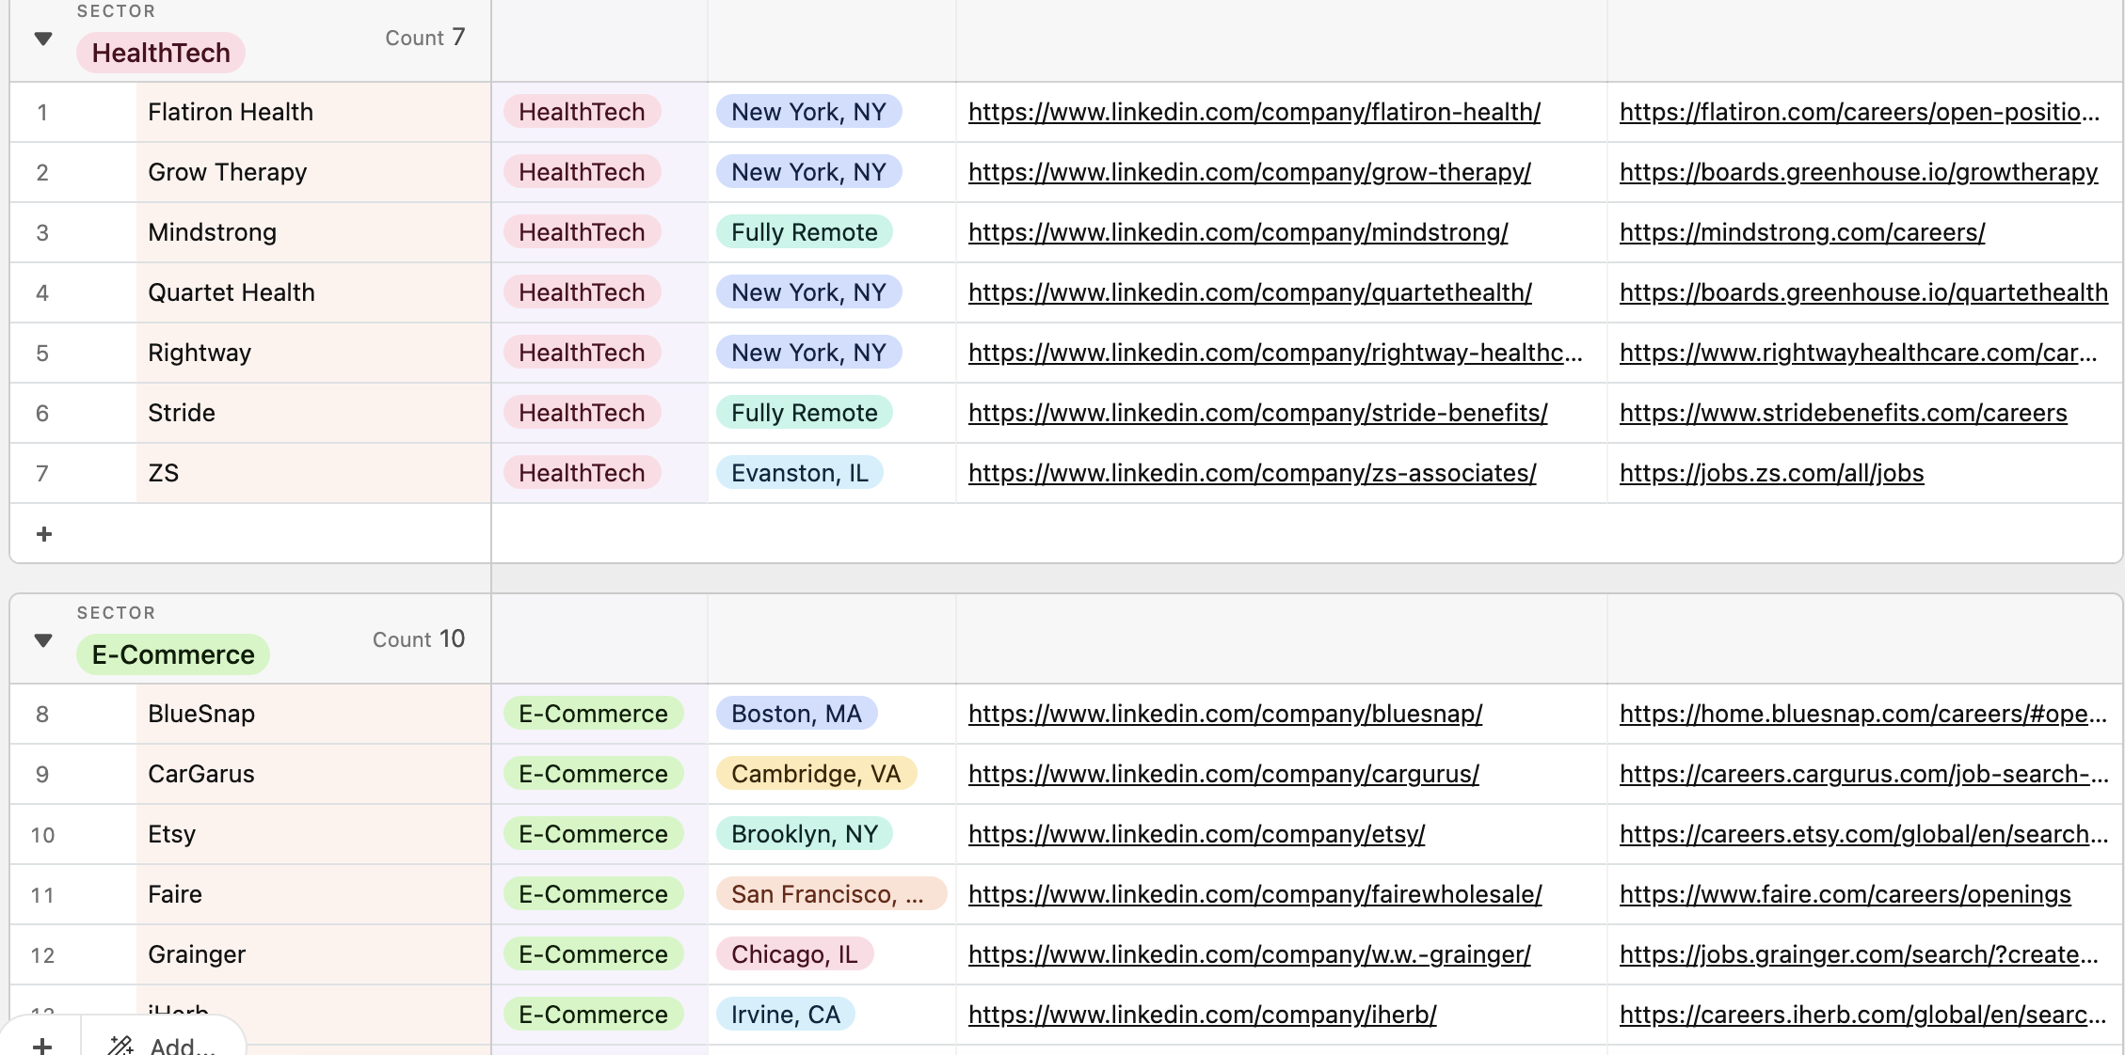Click the Add... wand button
Screen dimensions: 2125x1055
click(x=163, y=1046)
